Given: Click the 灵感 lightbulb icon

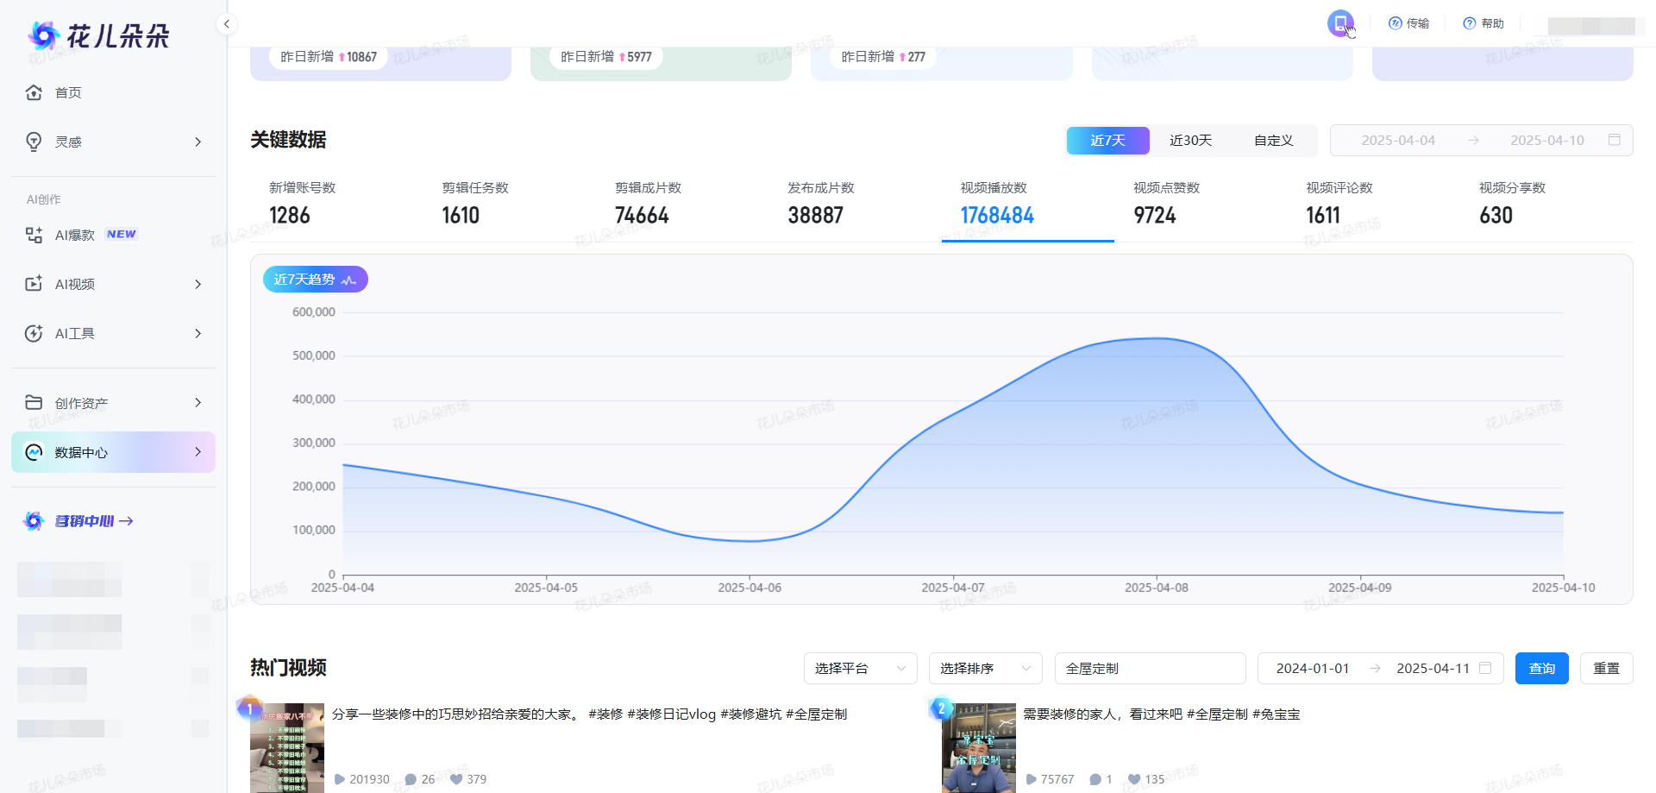Looking at the screenshot, I should tap(34, 142).
